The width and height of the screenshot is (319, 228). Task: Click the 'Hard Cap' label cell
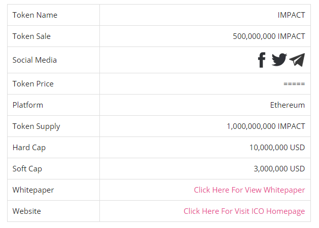(29, 148)
